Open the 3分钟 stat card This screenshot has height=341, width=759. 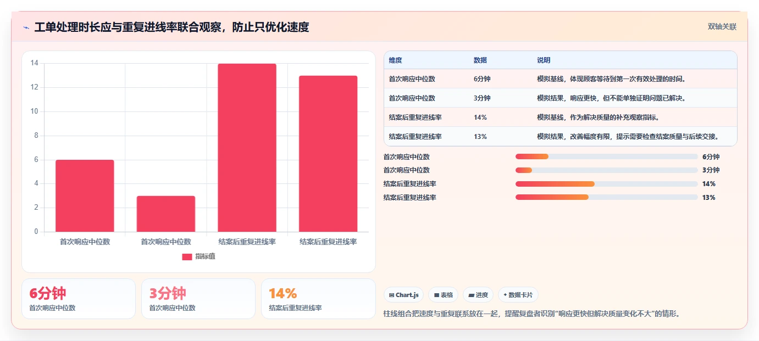[x=198, y=299]
